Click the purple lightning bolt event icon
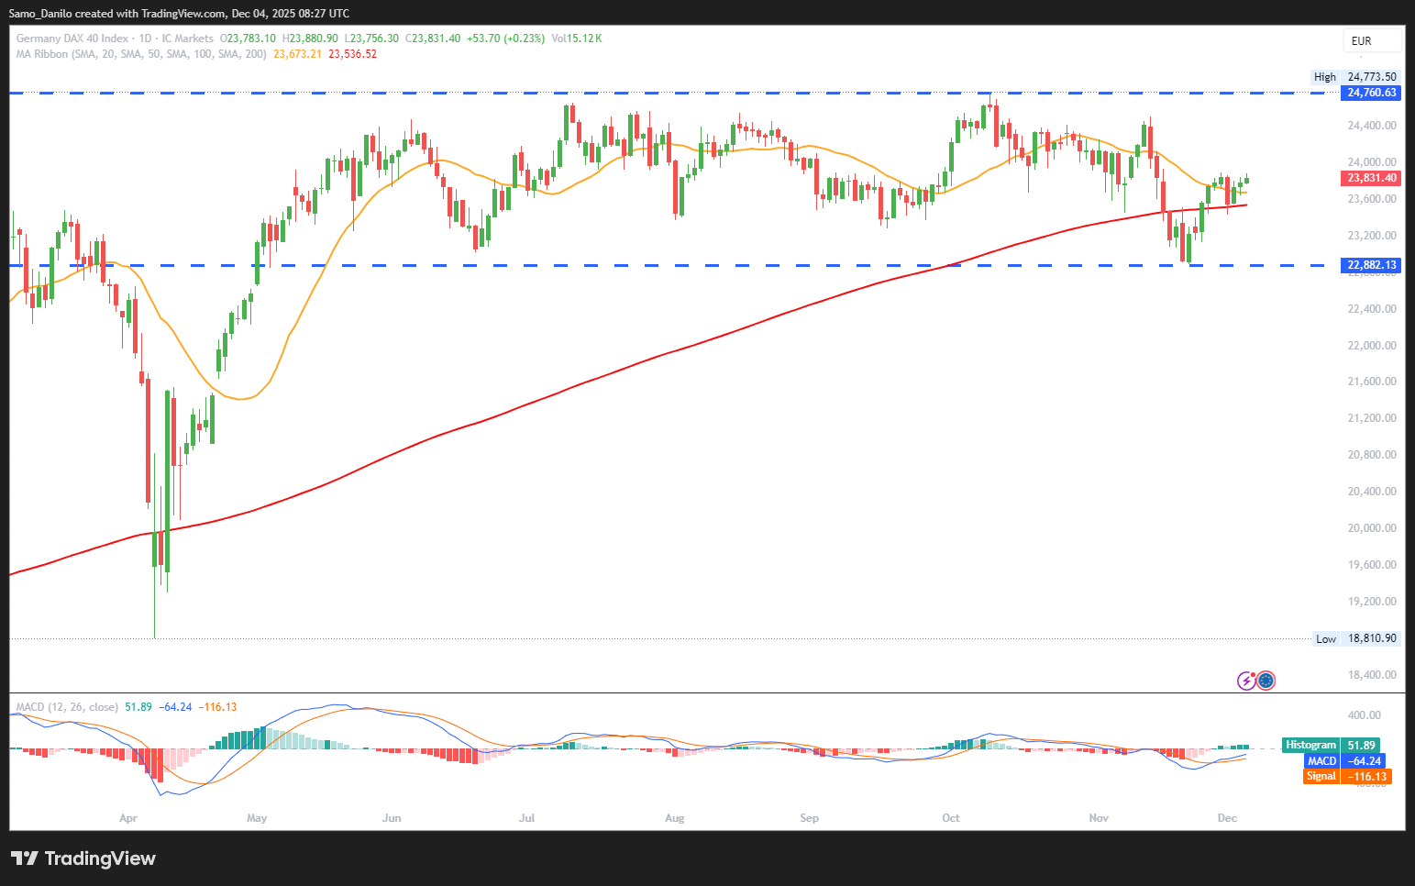This screenshot has width=1415, height=886. [1246, 681]
